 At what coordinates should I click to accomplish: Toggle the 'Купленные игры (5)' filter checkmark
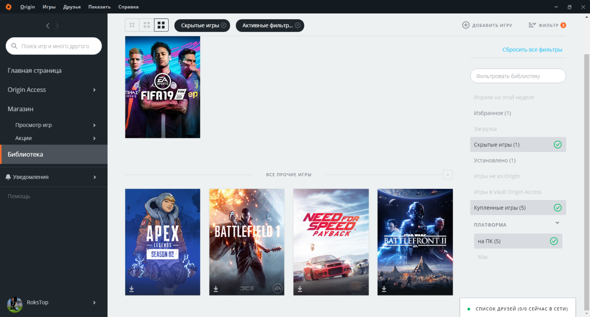click(x=558, y=208)
